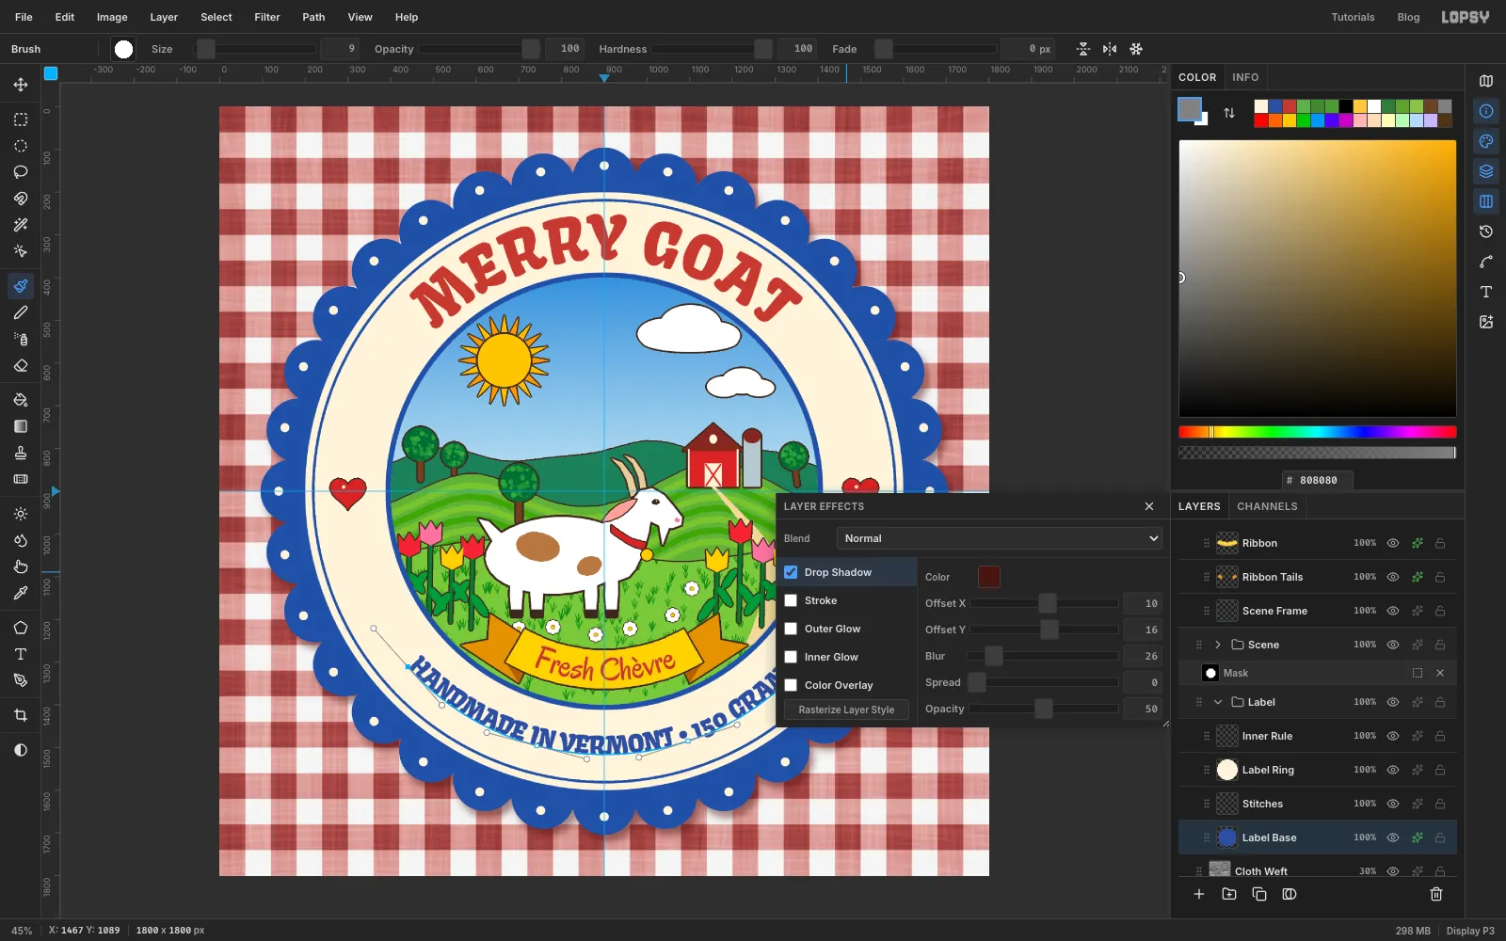Enable the Inner Glow checkbox
Screen dimensions: 1506x941
[x=791, y=657]
